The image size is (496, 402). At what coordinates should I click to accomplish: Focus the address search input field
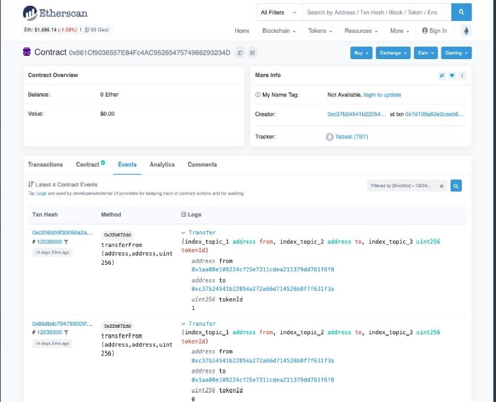coord(376,12)
